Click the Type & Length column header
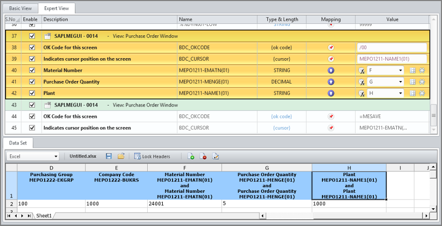The width and height of the screenshot is (442, 226). [x=282, y=19]
